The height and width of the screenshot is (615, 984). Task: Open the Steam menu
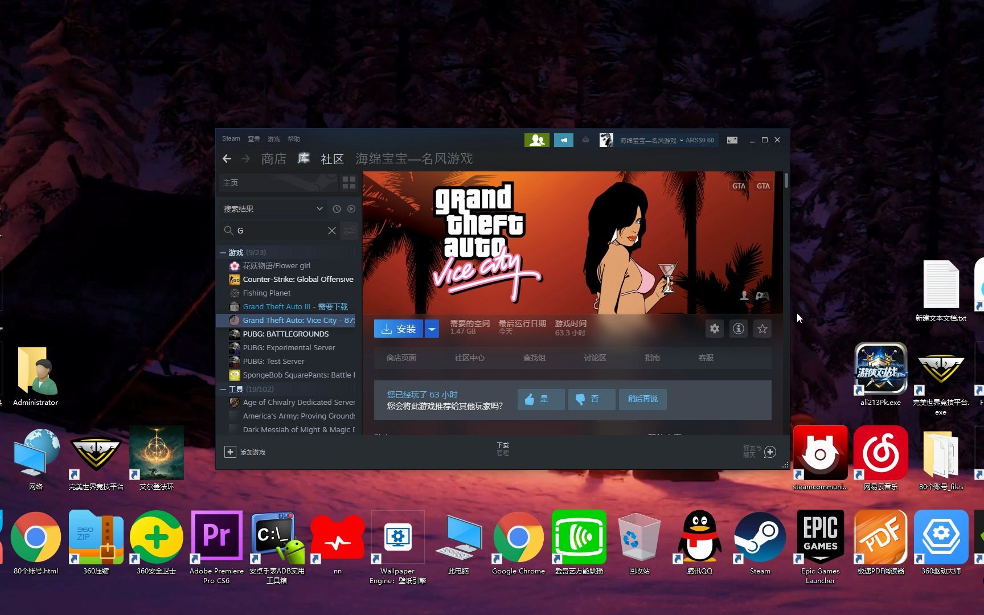(231, 139)
